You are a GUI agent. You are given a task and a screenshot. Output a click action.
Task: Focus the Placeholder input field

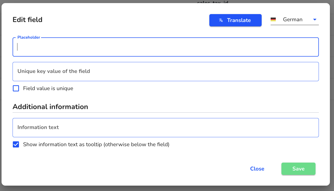(166, 47)
